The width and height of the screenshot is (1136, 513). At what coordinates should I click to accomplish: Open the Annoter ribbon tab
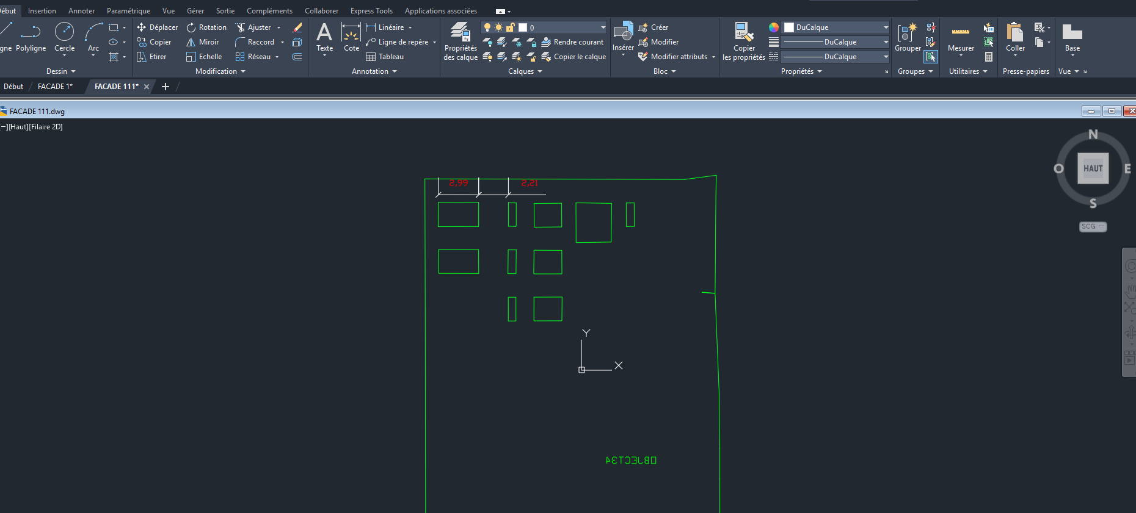[x=81, y=11]
